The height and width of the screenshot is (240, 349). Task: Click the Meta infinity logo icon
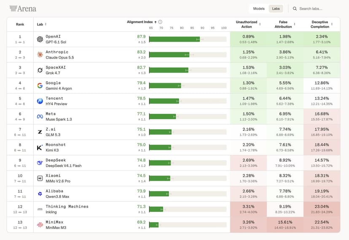40,116
